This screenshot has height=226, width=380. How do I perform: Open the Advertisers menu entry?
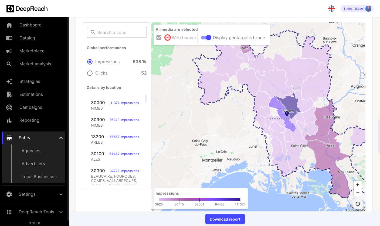click(33, 164)
